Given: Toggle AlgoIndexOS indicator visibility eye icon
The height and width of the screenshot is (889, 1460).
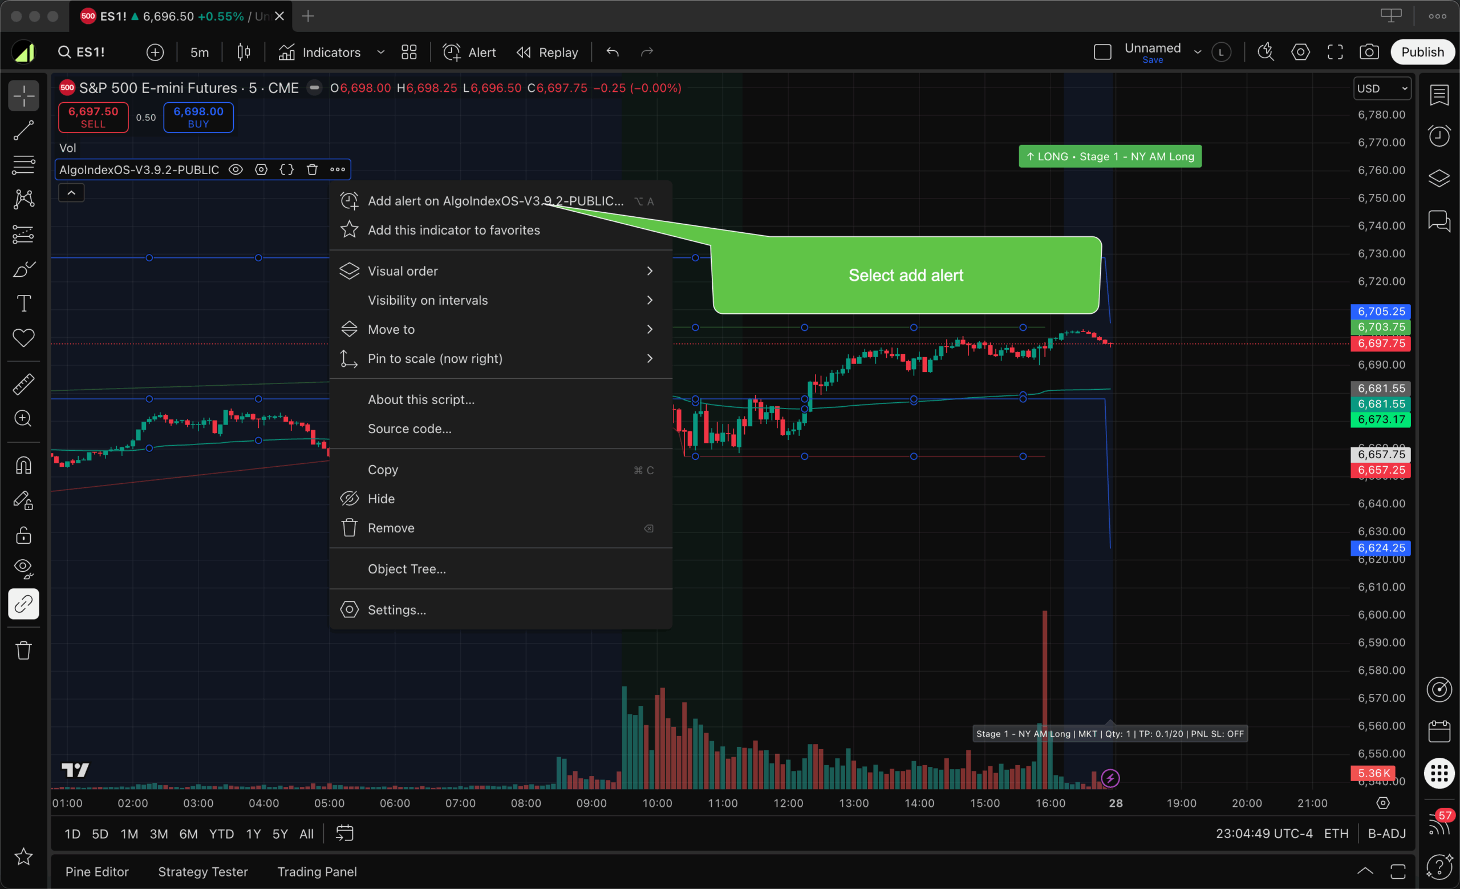Looking at the screenshot, I should (x=236, y=169).
